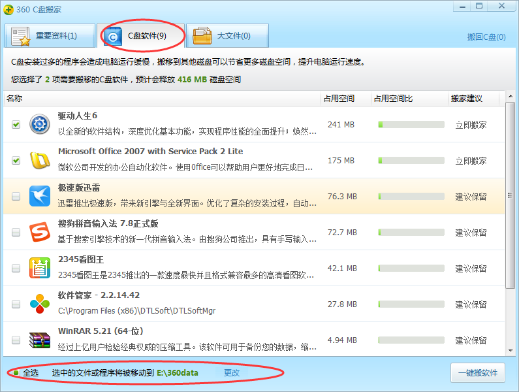The height and width of the screenshot is (392, 519).
Task: Toggle the 全选 select-all checkbox
Action: click(16, 373)
